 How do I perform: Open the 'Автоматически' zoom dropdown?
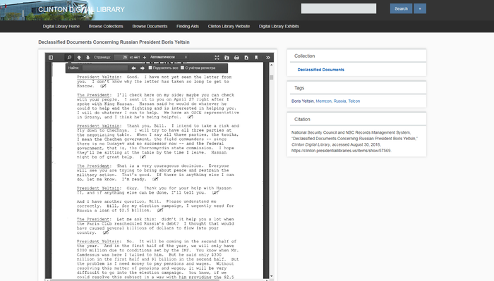[x=169, y=57]
